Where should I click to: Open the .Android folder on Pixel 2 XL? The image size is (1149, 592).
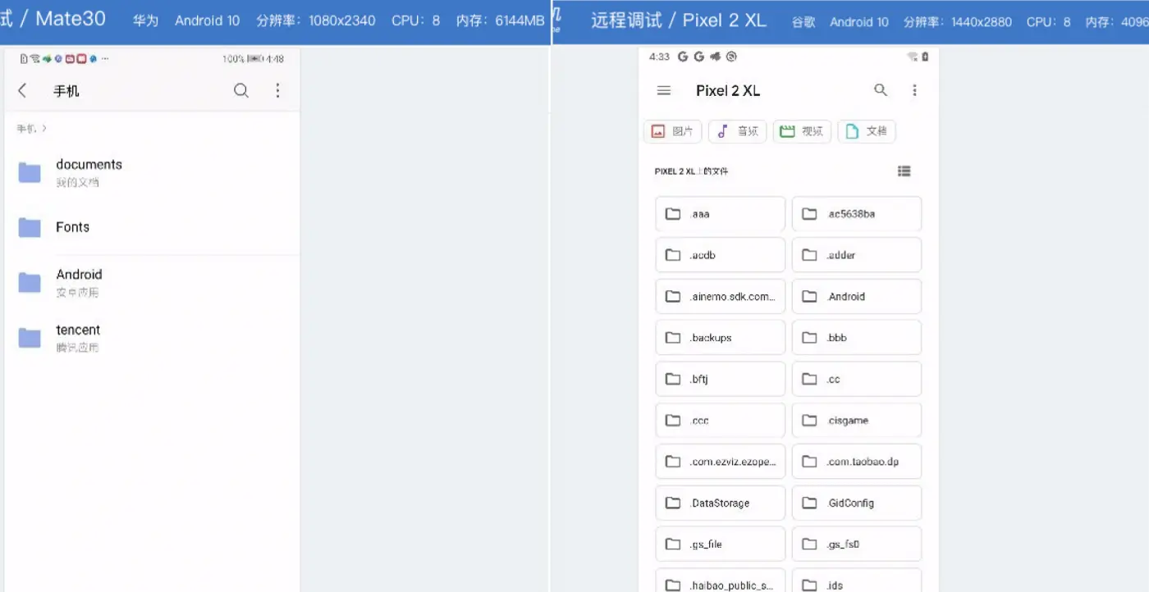[x=857, y=296]
